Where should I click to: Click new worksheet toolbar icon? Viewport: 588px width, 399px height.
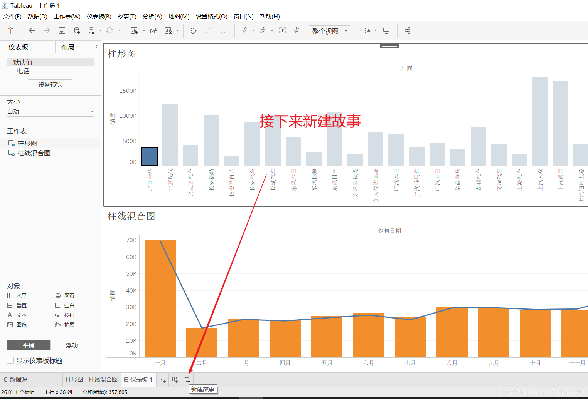click(135, 30)
